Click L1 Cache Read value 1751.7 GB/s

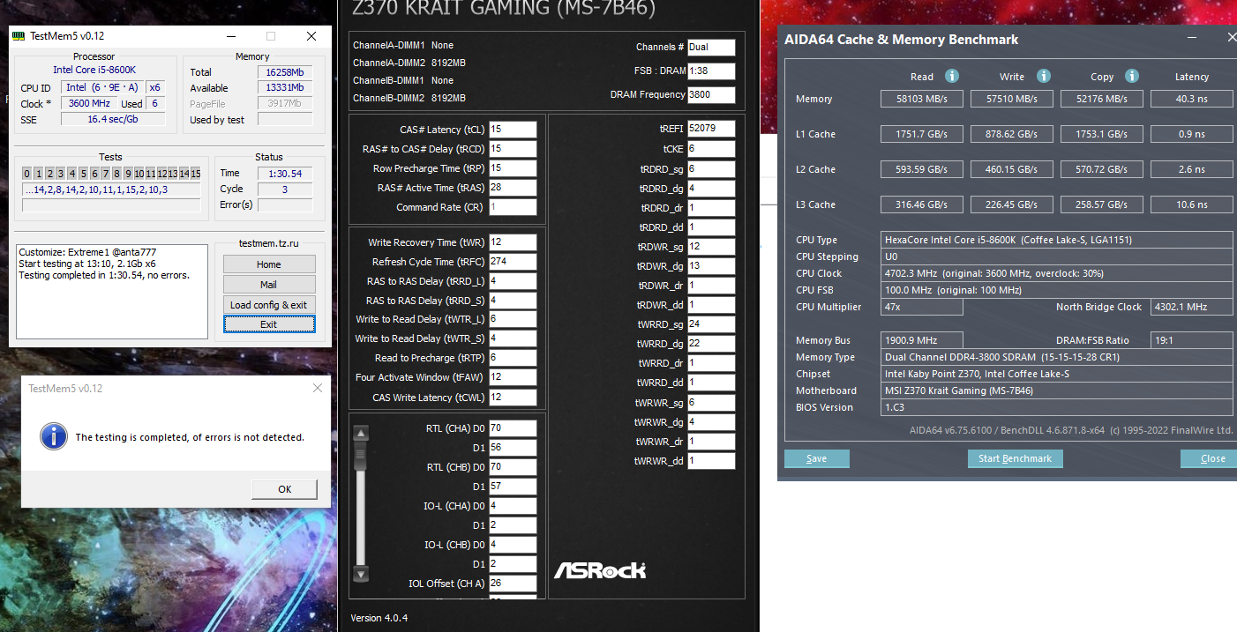[922, 134]
